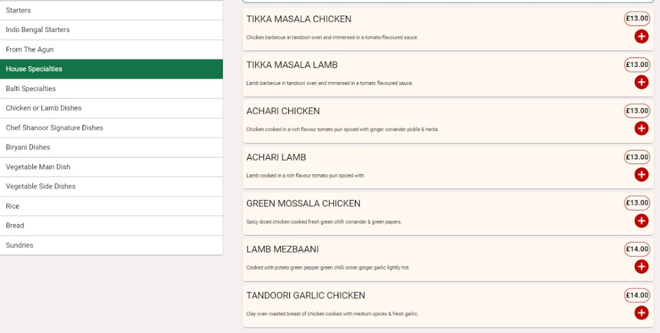Add Achari Chicken using plus icon

coord(641,128)
